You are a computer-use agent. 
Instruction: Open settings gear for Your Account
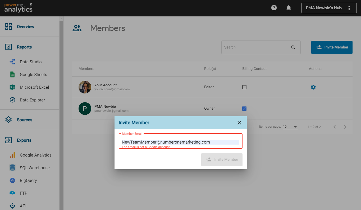pos(313,87)
